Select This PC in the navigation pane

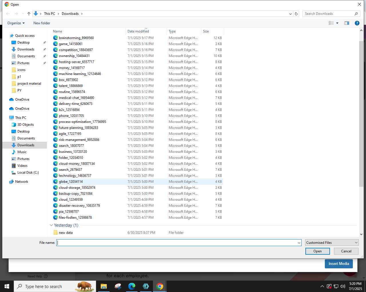[x=21, y=118]
